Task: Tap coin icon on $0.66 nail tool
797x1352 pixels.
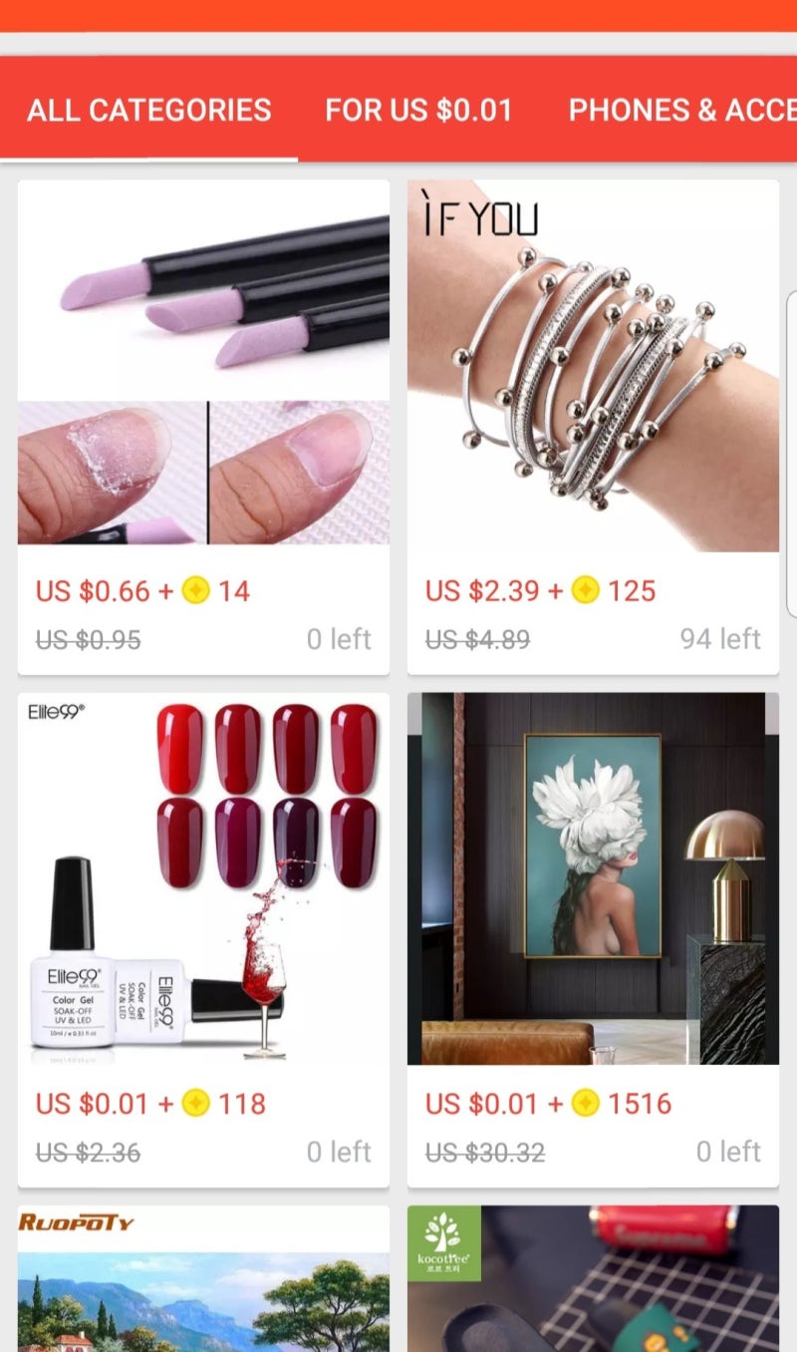Action: point(196,591)
